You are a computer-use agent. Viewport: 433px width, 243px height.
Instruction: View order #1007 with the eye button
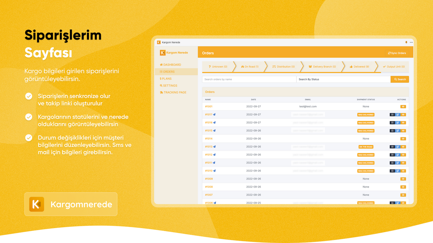pyautogui.click(x=403, y=195)
